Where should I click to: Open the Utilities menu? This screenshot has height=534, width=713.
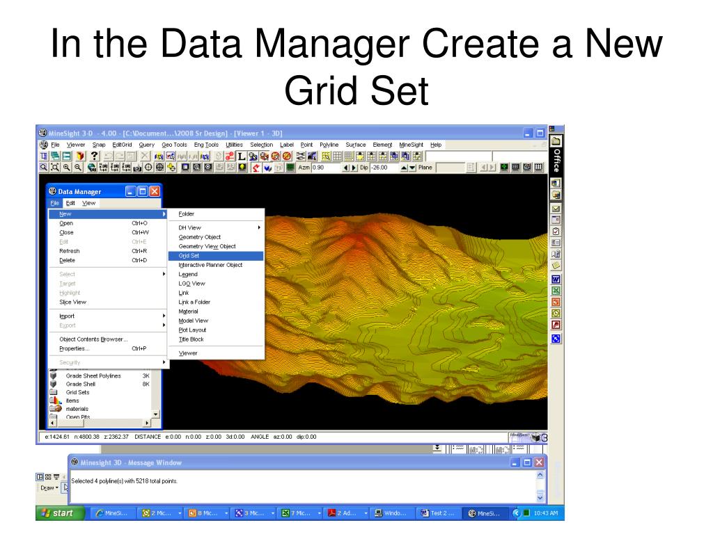pyautogui.click(x=234, y=145)
